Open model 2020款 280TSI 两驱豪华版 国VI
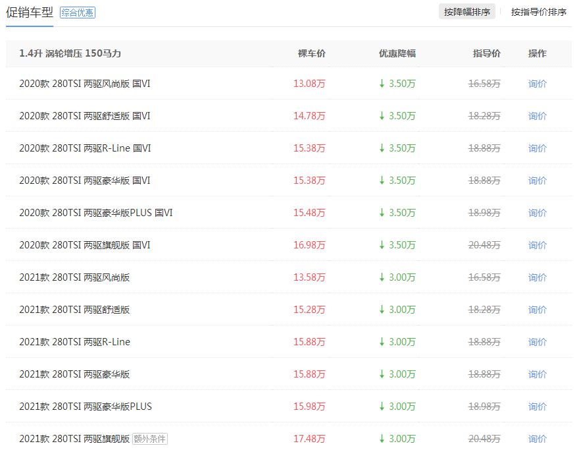This screenshot has height=452, width=579. (85, 181)
